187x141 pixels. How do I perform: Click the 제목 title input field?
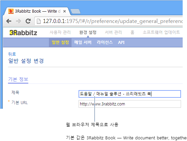[x=130, y=94]
